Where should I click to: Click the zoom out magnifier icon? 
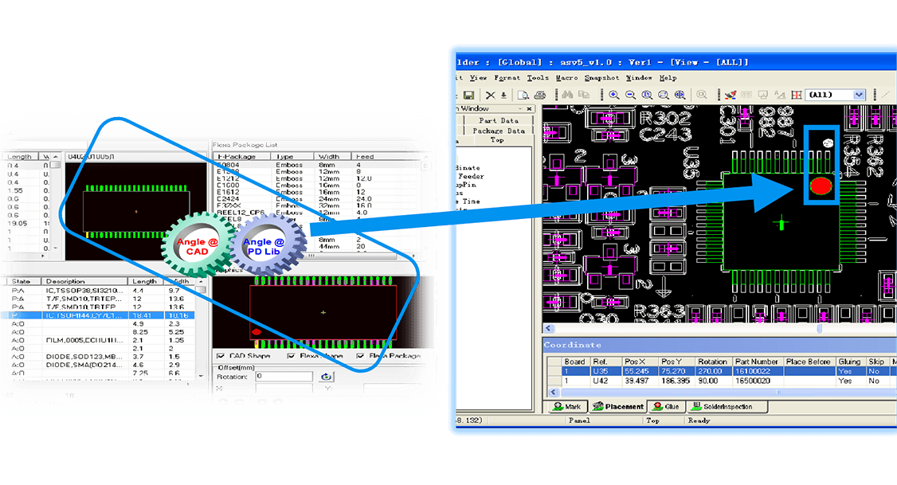[x=630, y=95]
